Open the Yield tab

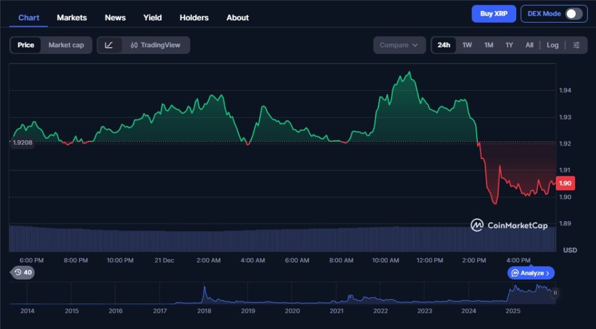click(152, 17)
